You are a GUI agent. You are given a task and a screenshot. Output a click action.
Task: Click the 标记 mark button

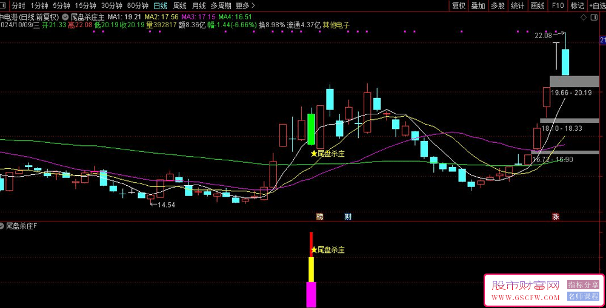[x=578, y=5]
